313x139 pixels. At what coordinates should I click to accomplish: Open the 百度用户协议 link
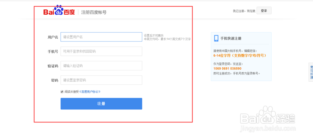pyautogui.click(x=90, y=92)
